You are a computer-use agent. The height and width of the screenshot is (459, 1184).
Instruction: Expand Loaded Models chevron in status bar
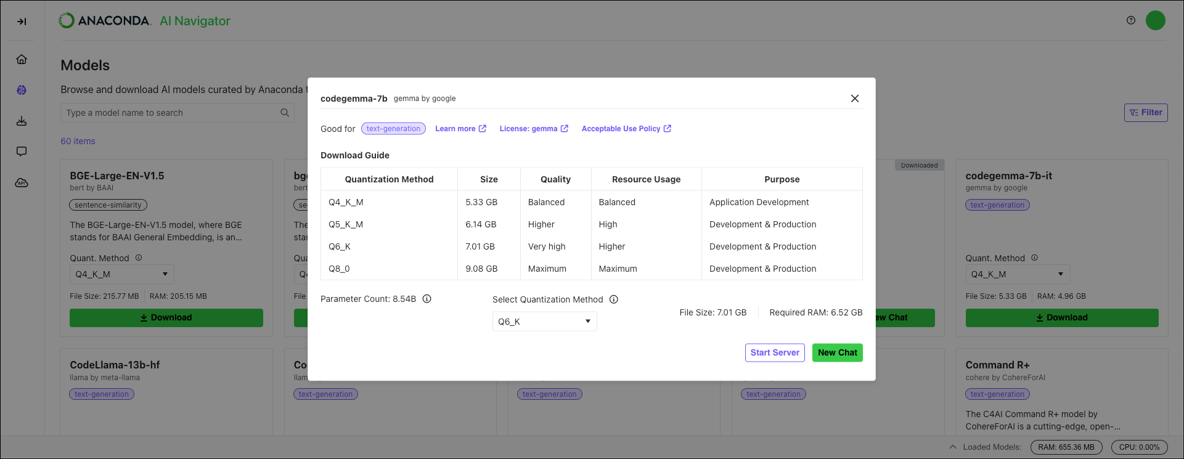[953, 447]
